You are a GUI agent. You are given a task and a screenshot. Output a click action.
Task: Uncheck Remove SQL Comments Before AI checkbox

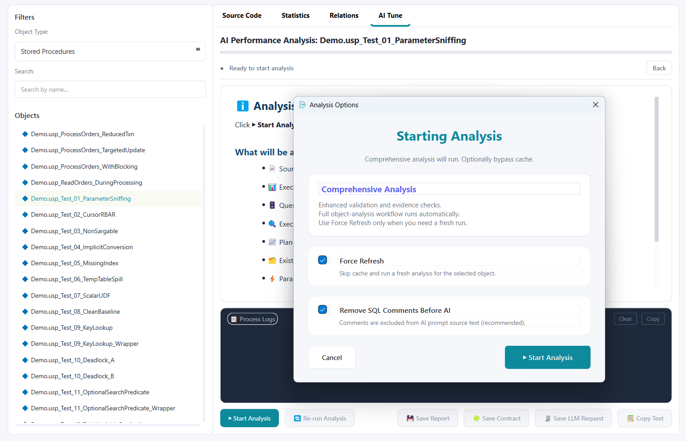323,309
